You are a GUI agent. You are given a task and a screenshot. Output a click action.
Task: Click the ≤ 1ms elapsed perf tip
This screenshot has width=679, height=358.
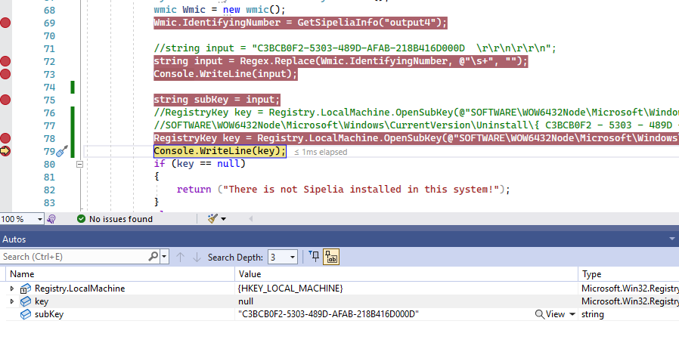click(321, 153)
